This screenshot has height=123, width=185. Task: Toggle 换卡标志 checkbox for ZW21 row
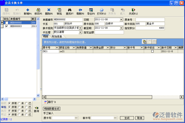[x=152, y=51]
